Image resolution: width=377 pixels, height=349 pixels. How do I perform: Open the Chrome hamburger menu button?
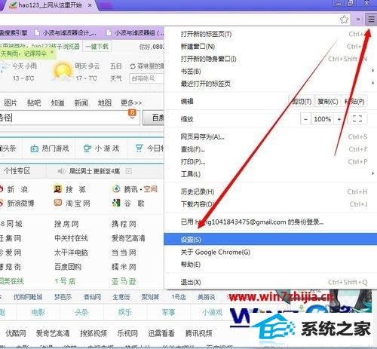(x=371, y=19)
